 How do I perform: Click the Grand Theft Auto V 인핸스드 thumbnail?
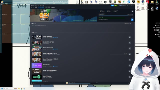pyautogui.click(x=37, y=60)
